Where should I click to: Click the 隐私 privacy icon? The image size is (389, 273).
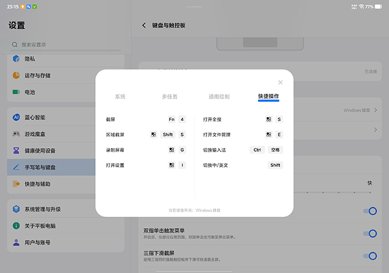click(16, 59)
